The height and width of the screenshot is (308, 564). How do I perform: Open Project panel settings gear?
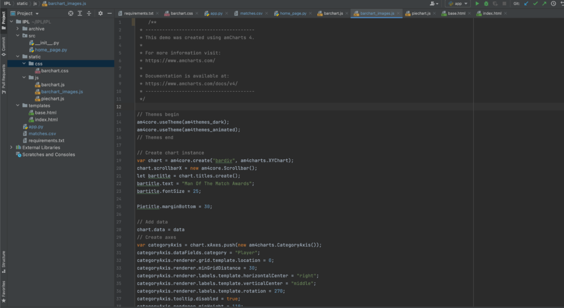[100, 13]
